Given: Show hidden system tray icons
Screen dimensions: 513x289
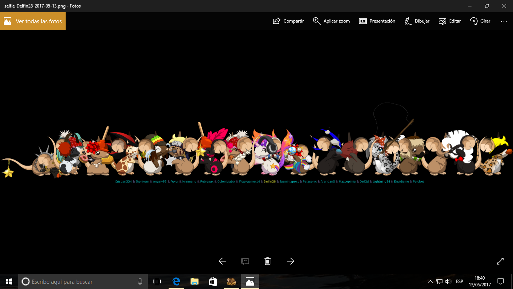Looking at the screenshot, I should click(x=430, y=281).
